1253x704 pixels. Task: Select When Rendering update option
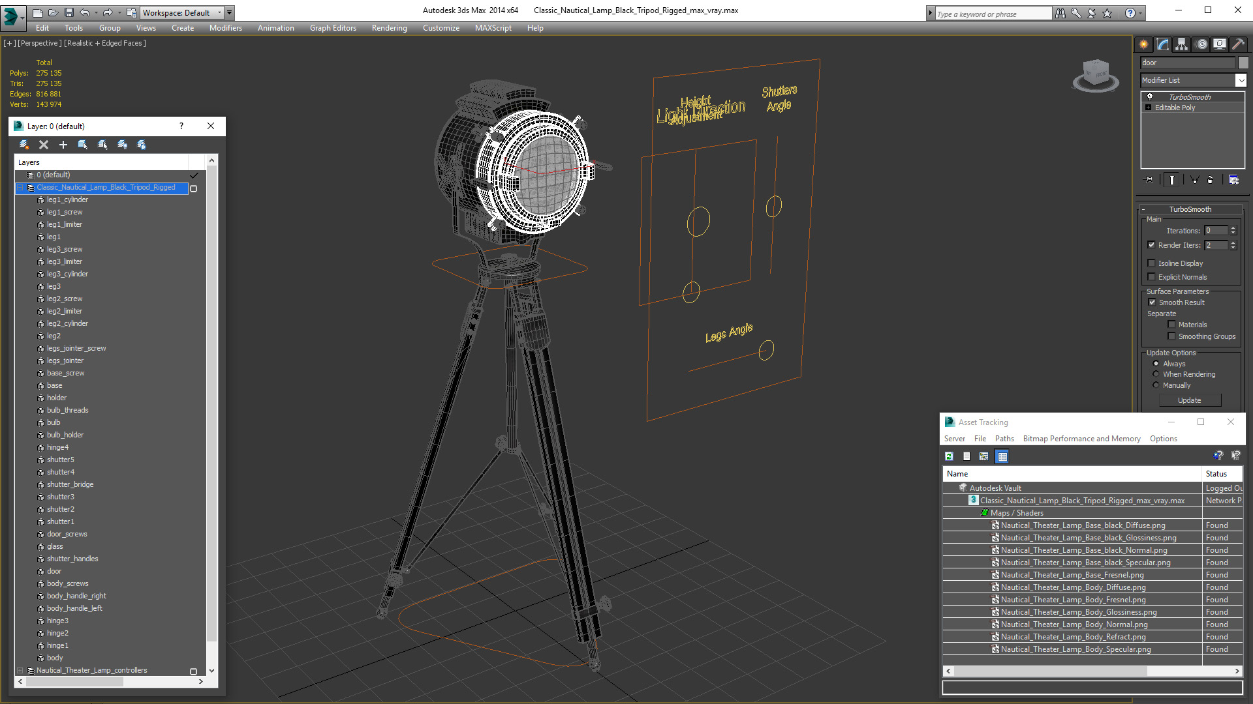pyautogui.click(x=1156, y=374)
